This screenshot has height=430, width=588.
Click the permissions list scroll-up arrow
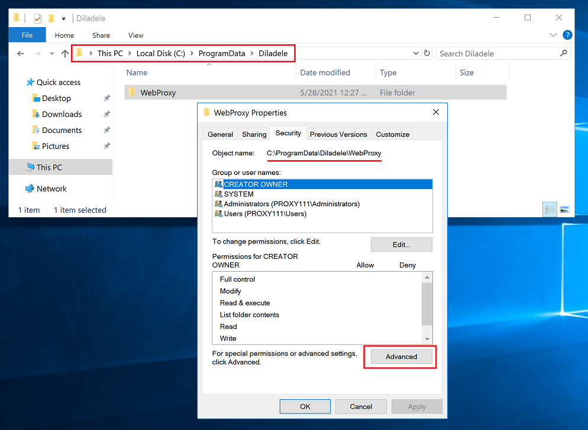click(427, 278)
